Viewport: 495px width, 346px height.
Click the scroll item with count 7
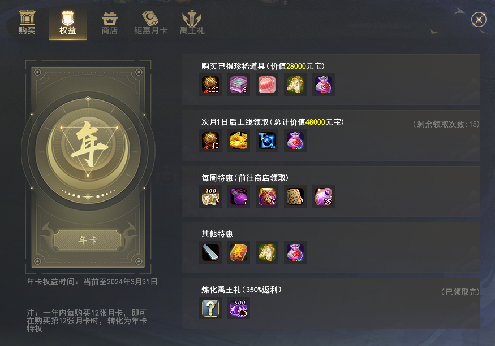pyautogui.click(x=295, y=196)
